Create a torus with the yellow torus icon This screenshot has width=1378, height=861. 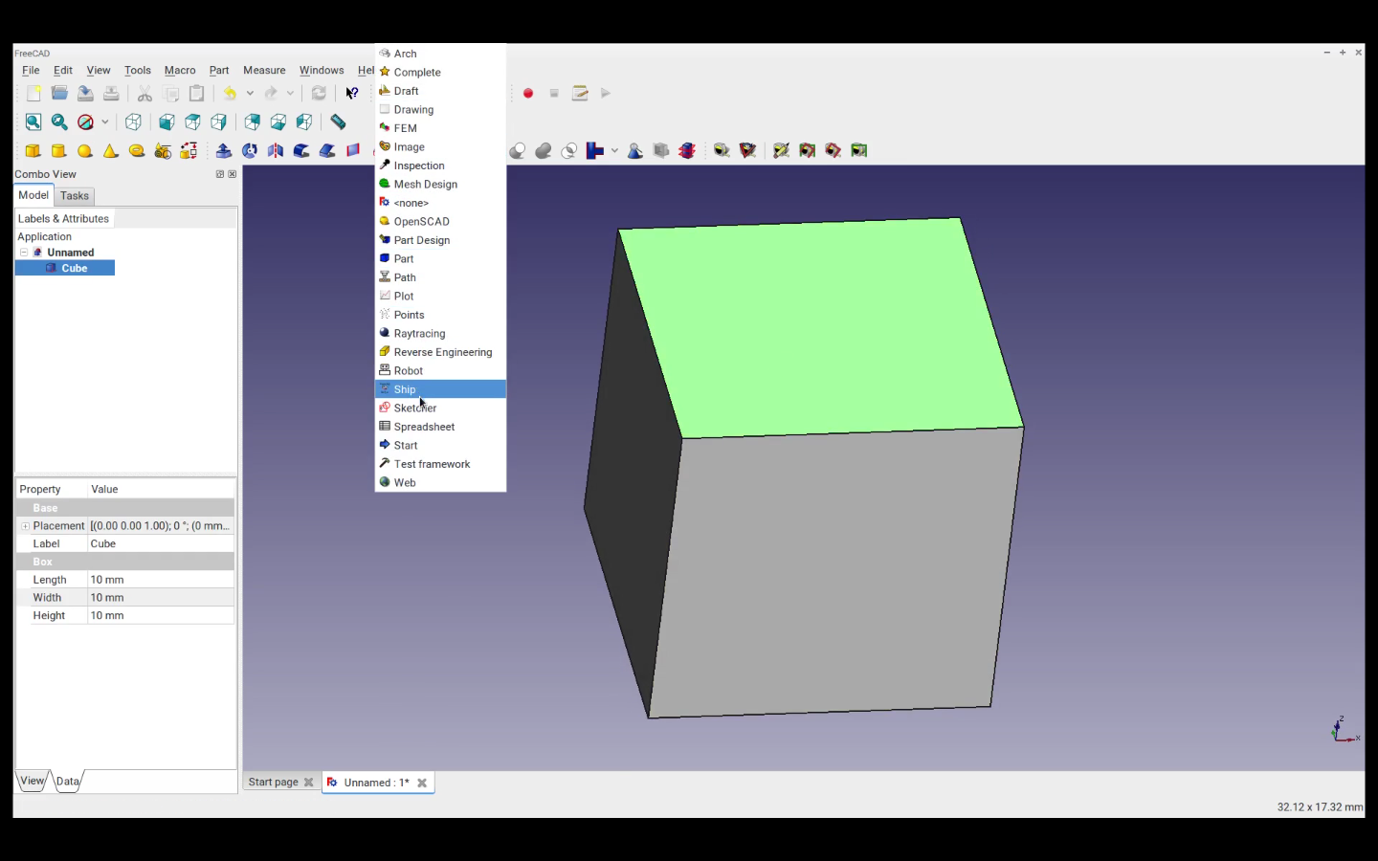pyautogui.click(x=137, y=151)
